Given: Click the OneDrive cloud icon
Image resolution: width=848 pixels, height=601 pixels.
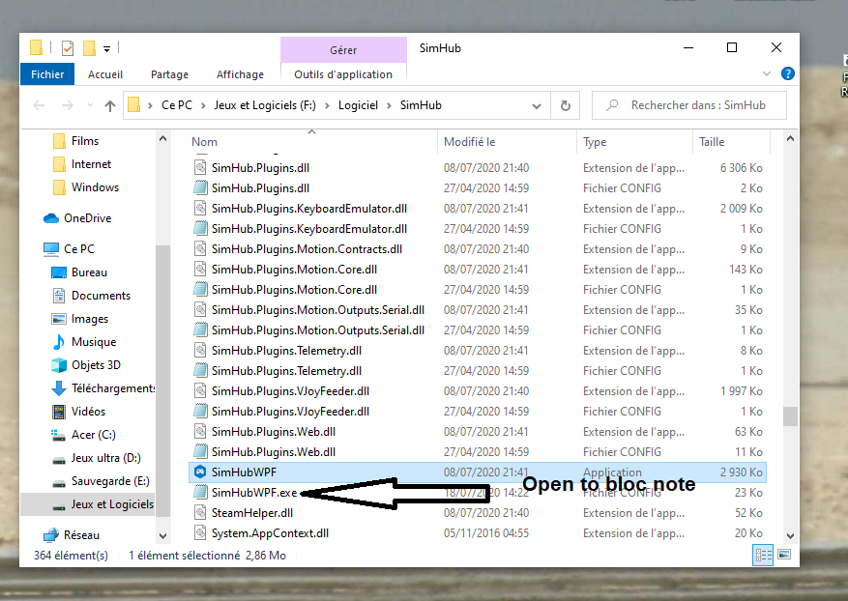Looking at the screenshot, I should point(51,218).
